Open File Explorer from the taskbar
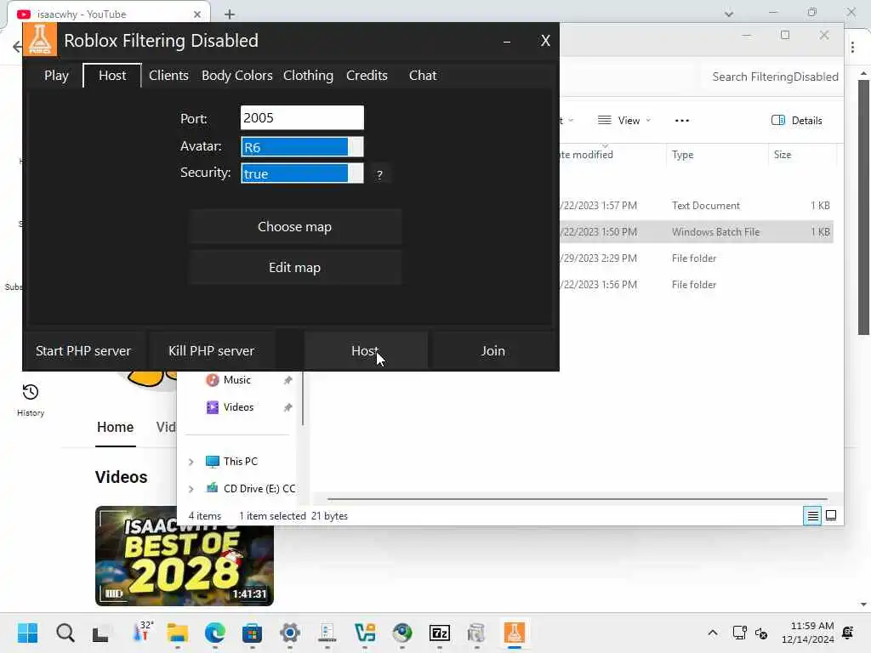Viewport: 871px width, 653px height. [178, 633]
